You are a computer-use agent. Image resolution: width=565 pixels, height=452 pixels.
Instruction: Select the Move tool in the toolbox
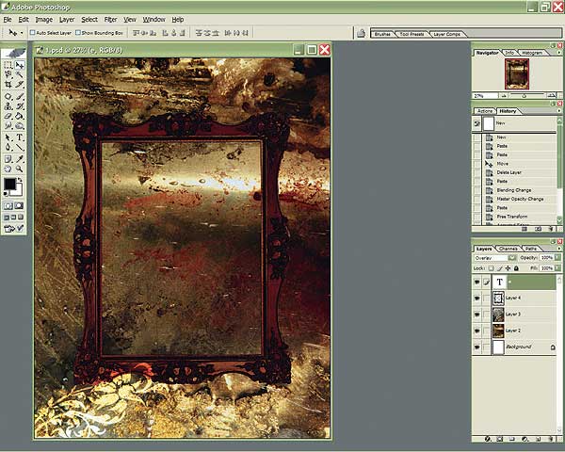(x=20, y=66)
